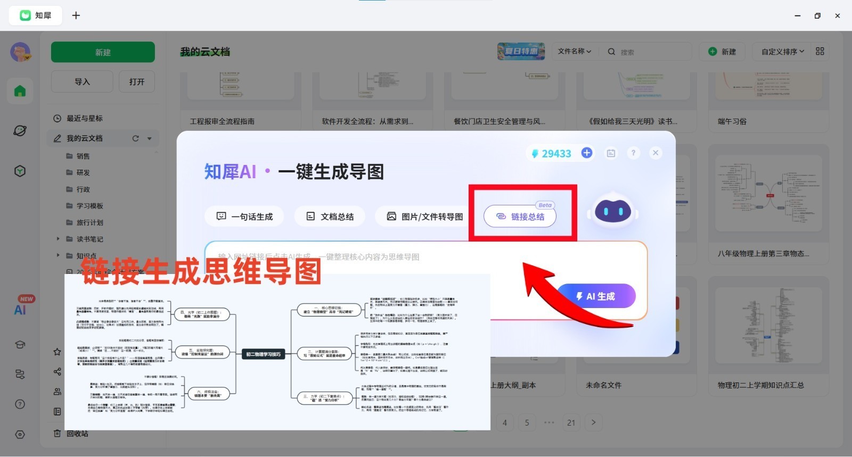
Task: Open the planet discover icon in sidebar
Action: 20,131
